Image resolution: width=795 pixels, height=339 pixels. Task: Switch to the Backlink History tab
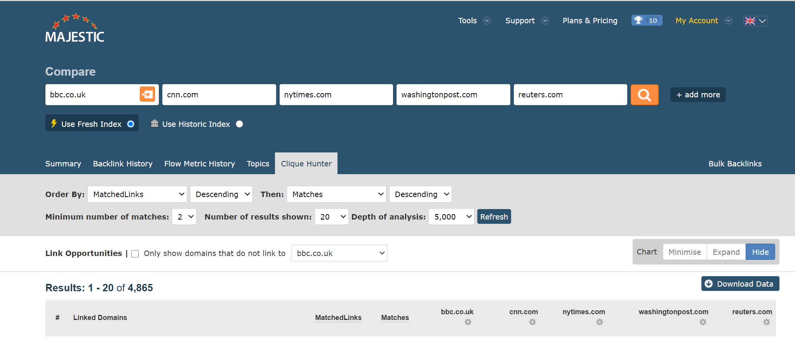pos(123,164)
